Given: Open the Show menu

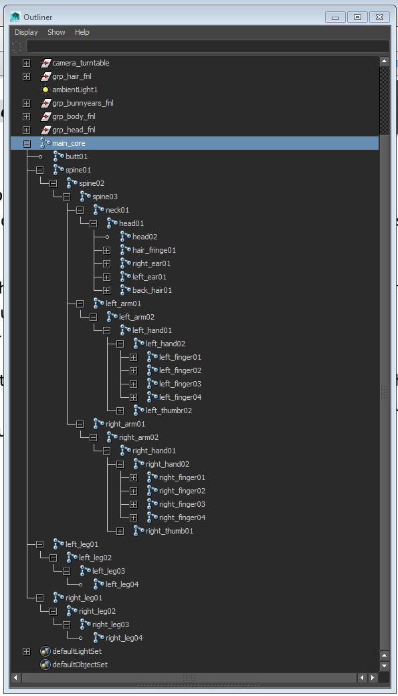Looking at the screenshot, I should (x=56, y=32).
